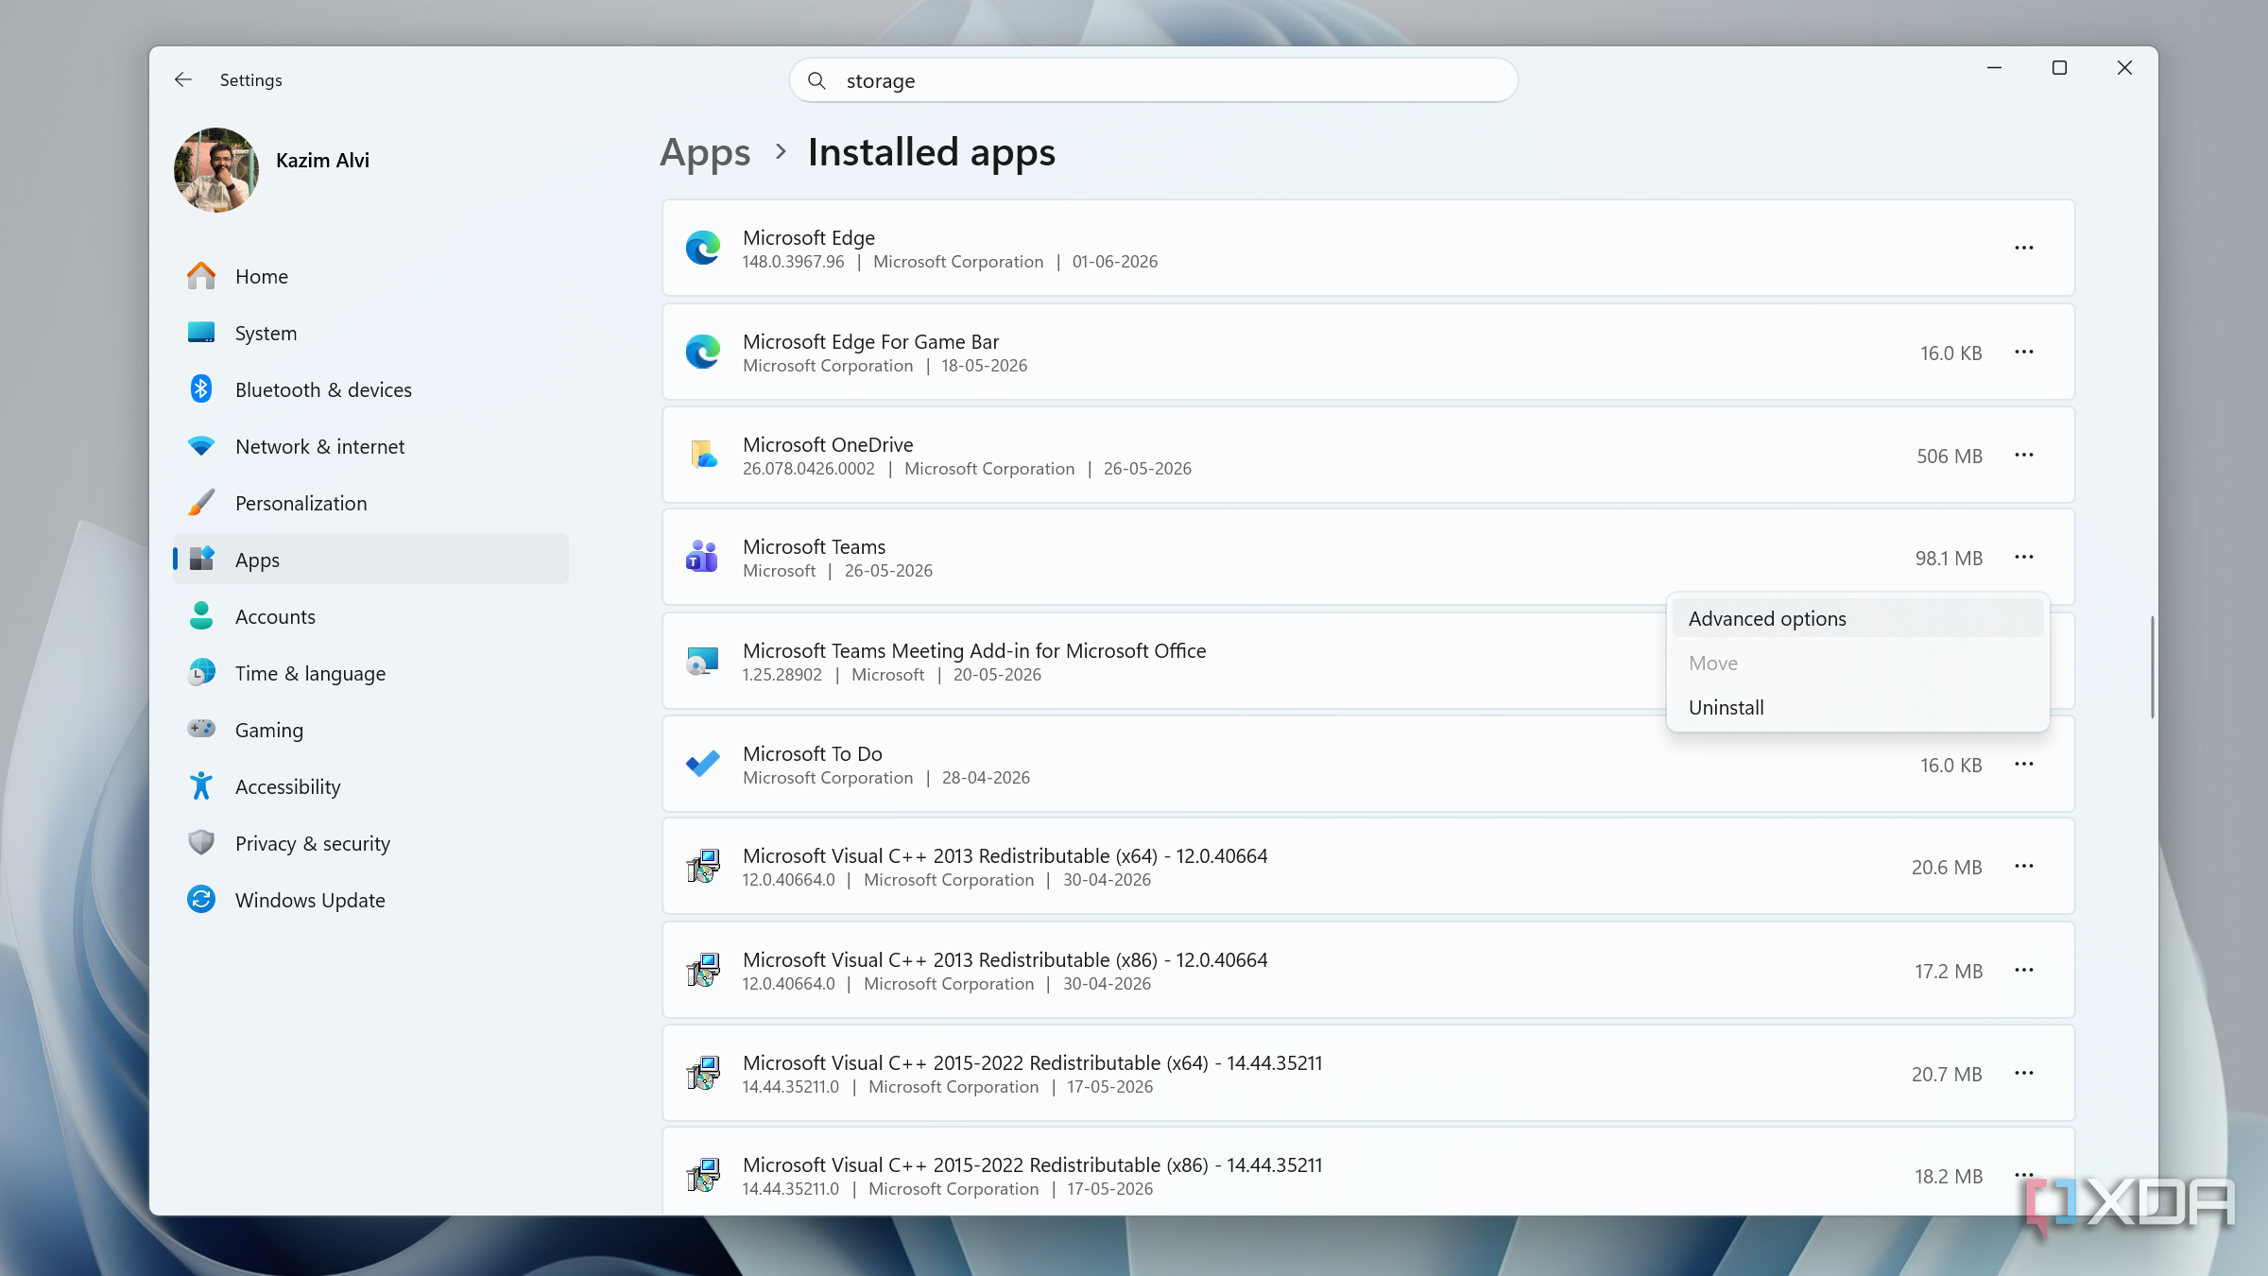Open more options for Visual C++ 2013 x64
Viewport: 2268px width, 1276px height.
coord(2023,867)
